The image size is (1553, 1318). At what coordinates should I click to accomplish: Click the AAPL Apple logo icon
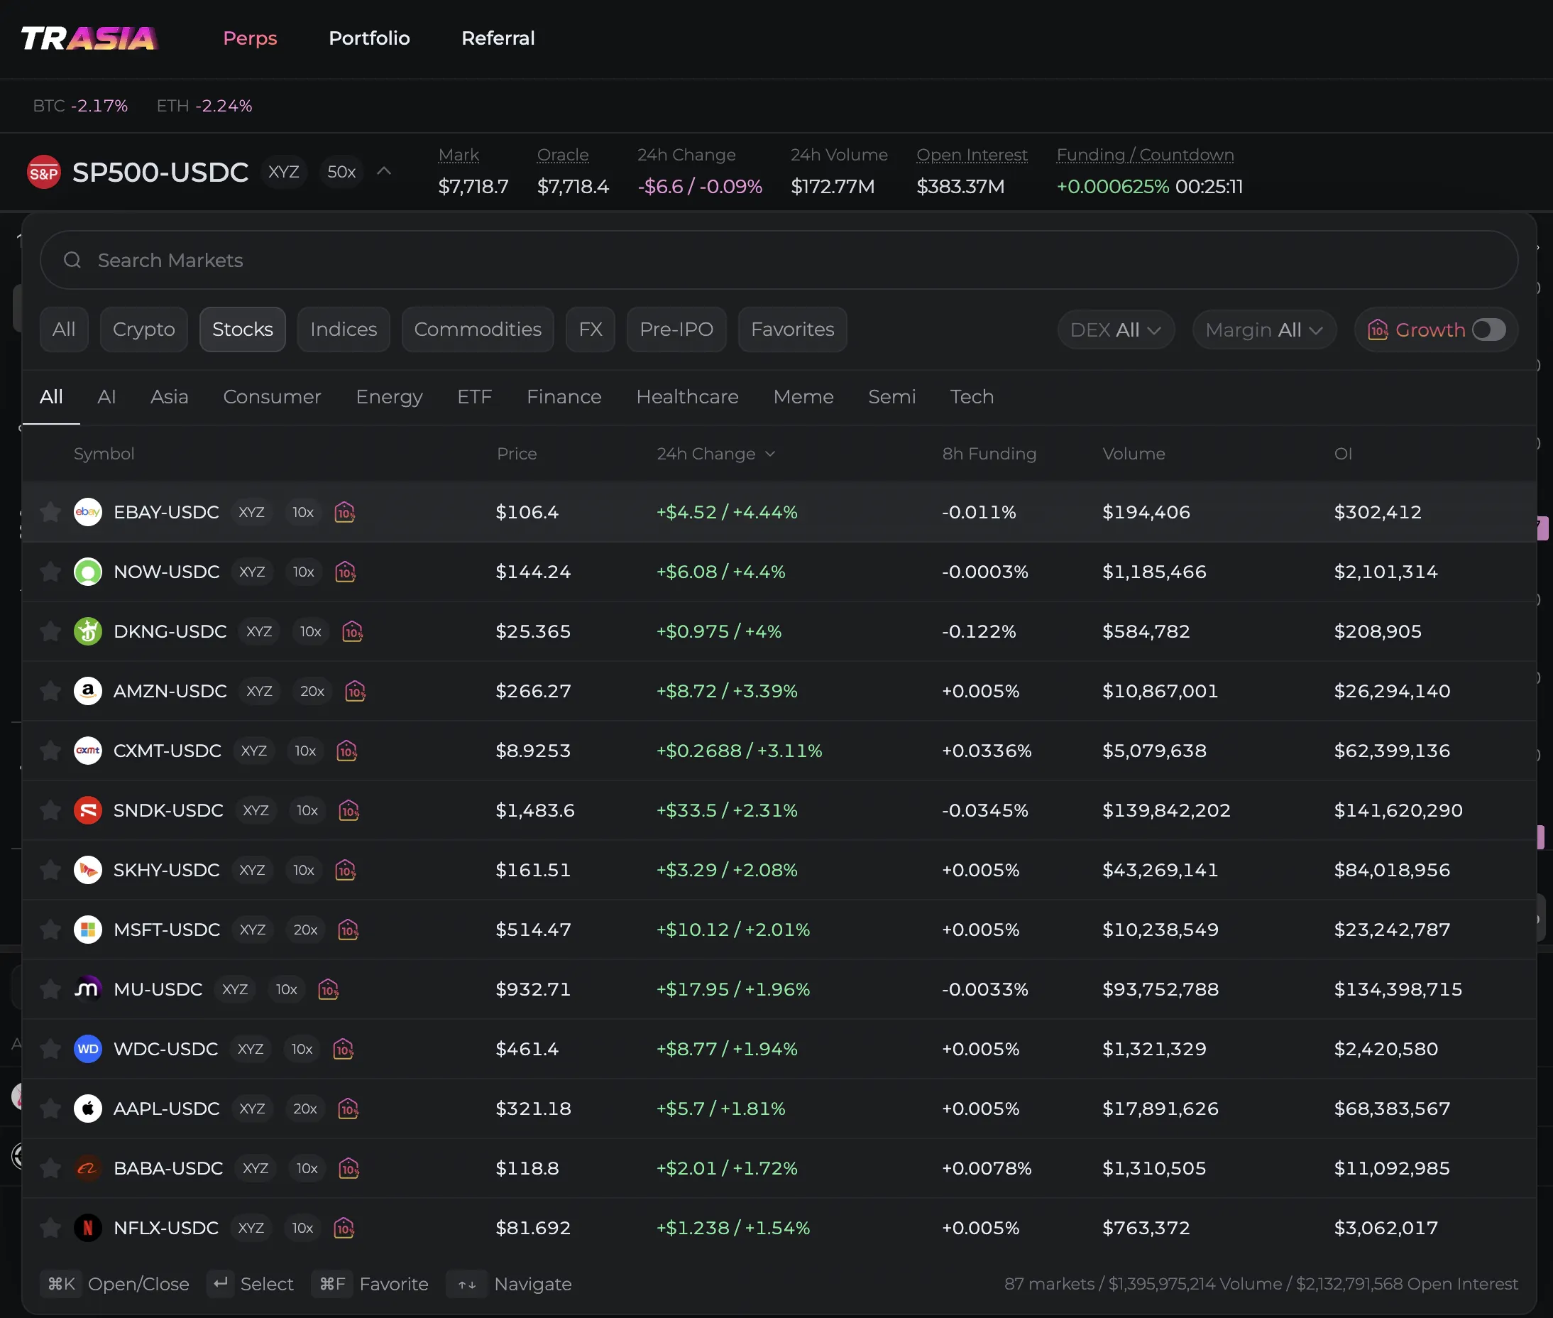pyautogui.click(x=88, y=1109)
